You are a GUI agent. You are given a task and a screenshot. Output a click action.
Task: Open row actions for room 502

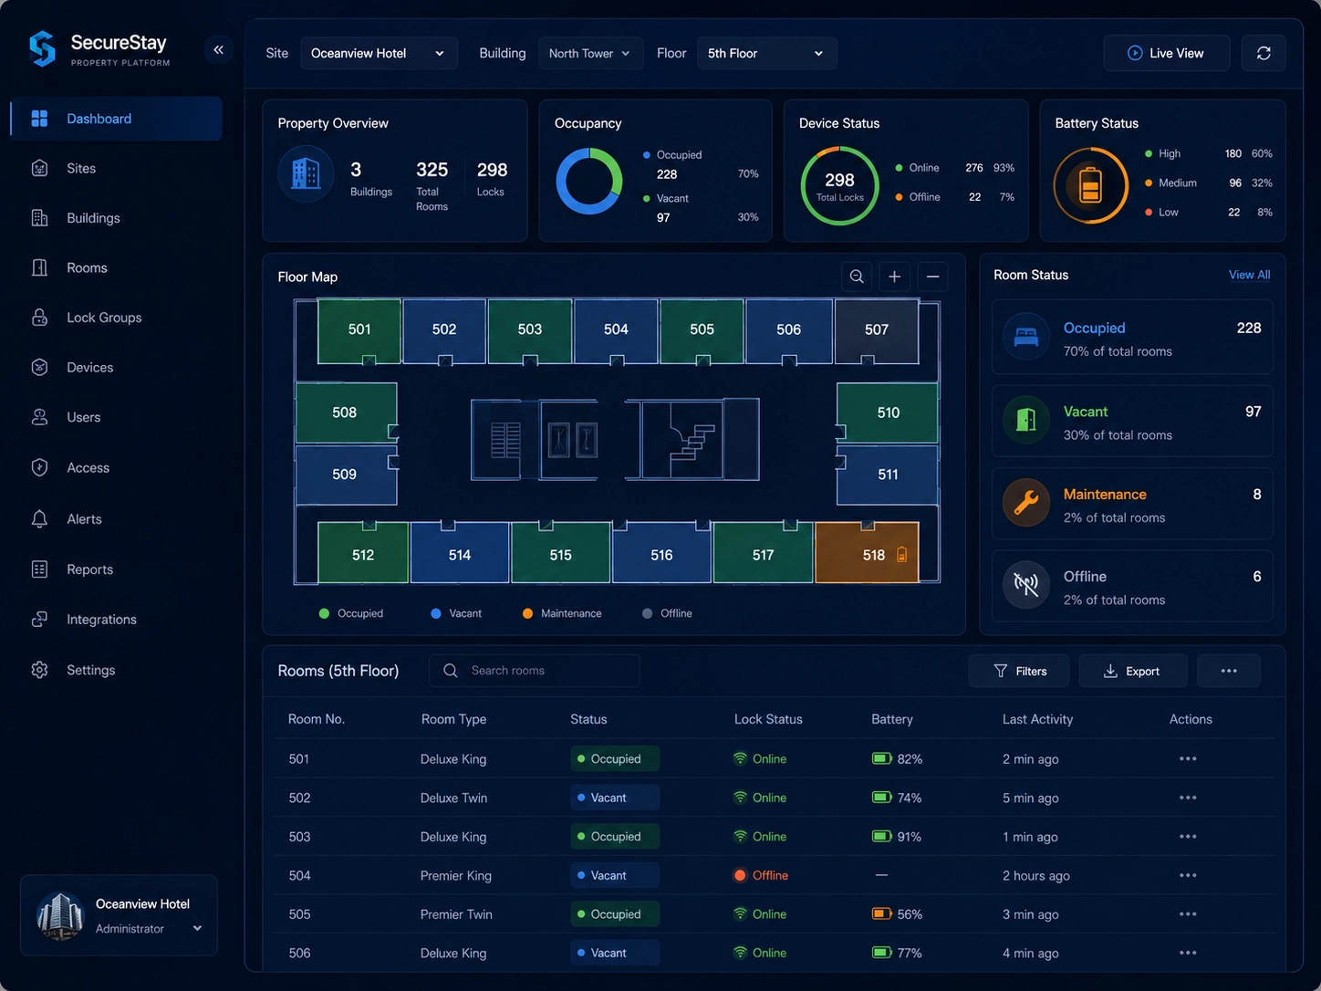(1188, 798)
